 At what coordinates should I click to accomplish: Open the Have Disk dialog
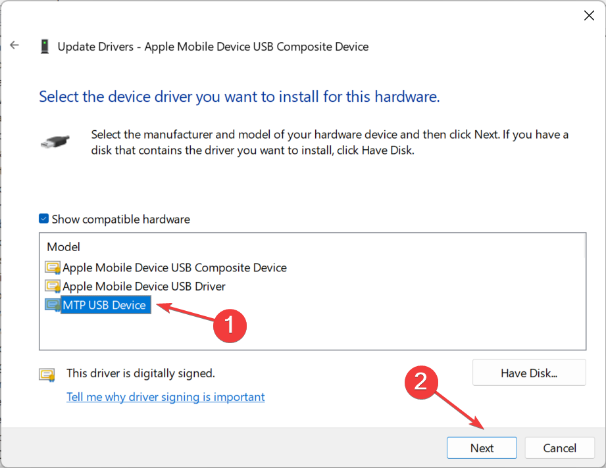(x=529, y=373)
